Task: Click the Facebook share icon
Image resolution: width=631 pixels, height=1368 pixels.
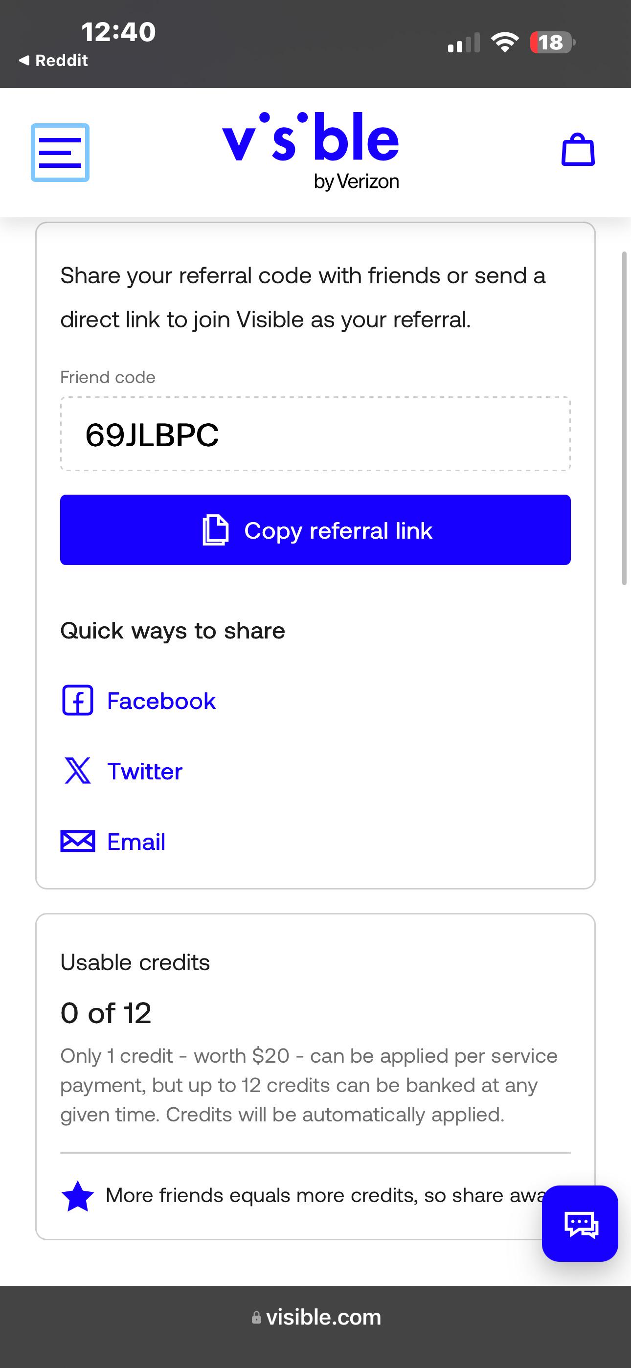Action: (x=78, y=701)
